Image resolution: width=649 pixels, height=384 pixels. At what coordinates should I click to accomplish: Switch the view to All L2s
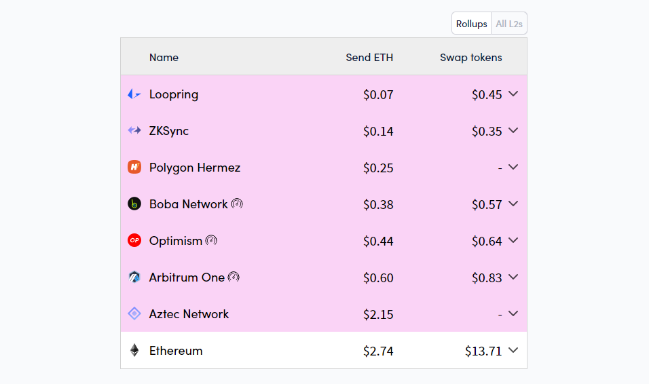[x=509, y=24]
